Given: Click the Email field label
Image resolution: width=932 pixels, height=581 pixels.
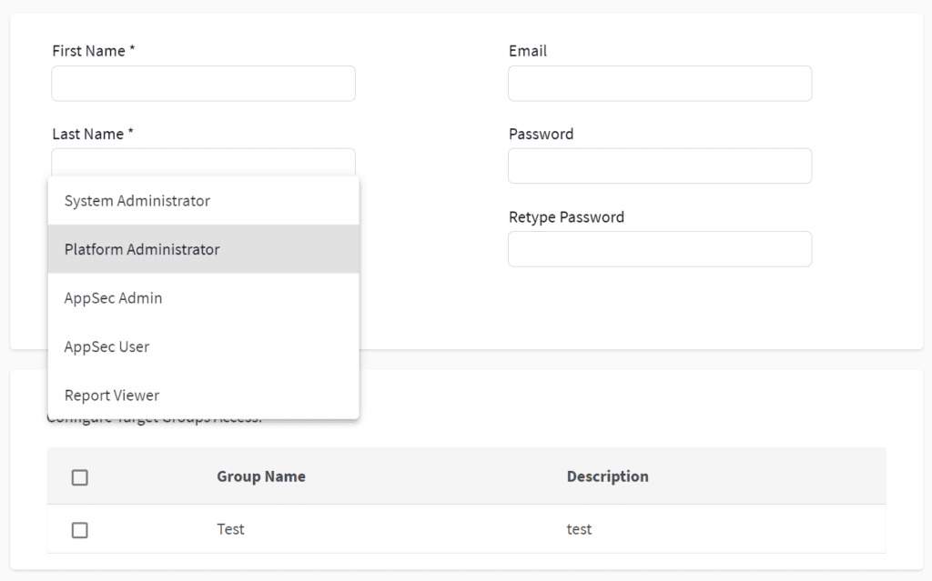Looking at the screenshot, I should [528, 51].
